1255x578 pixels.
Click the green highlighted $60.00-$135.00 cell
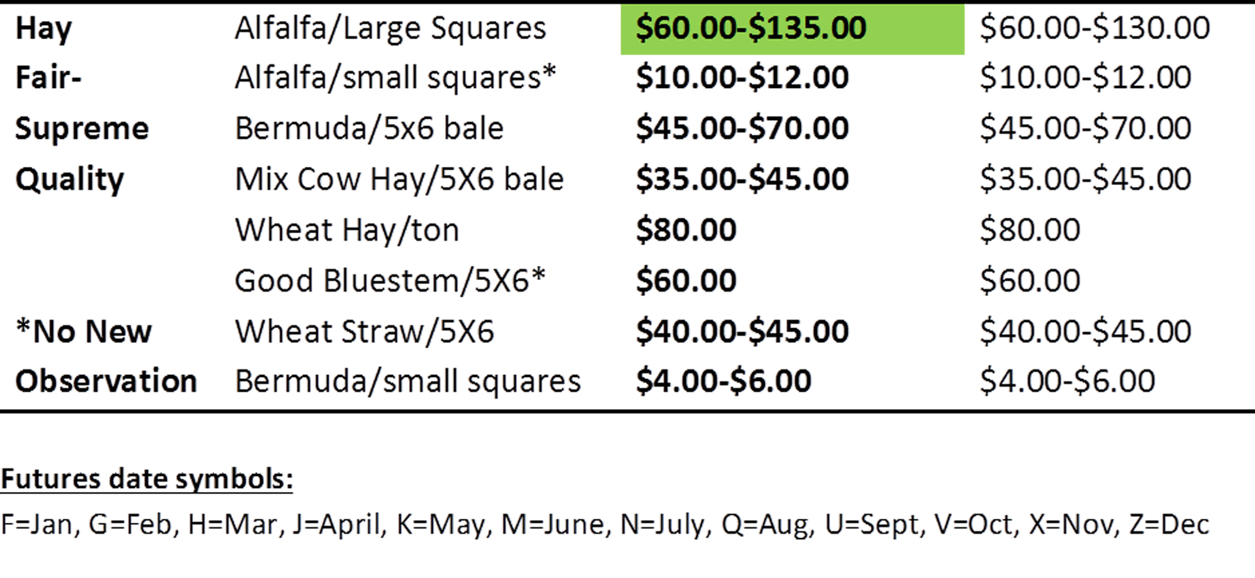coord(792,29)
